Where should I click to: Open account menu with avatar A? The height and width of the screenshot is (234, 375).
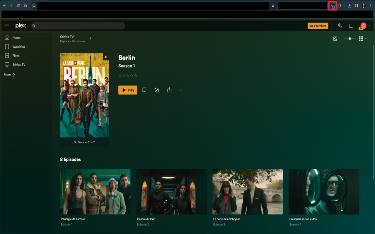click(x=363, y=26)
